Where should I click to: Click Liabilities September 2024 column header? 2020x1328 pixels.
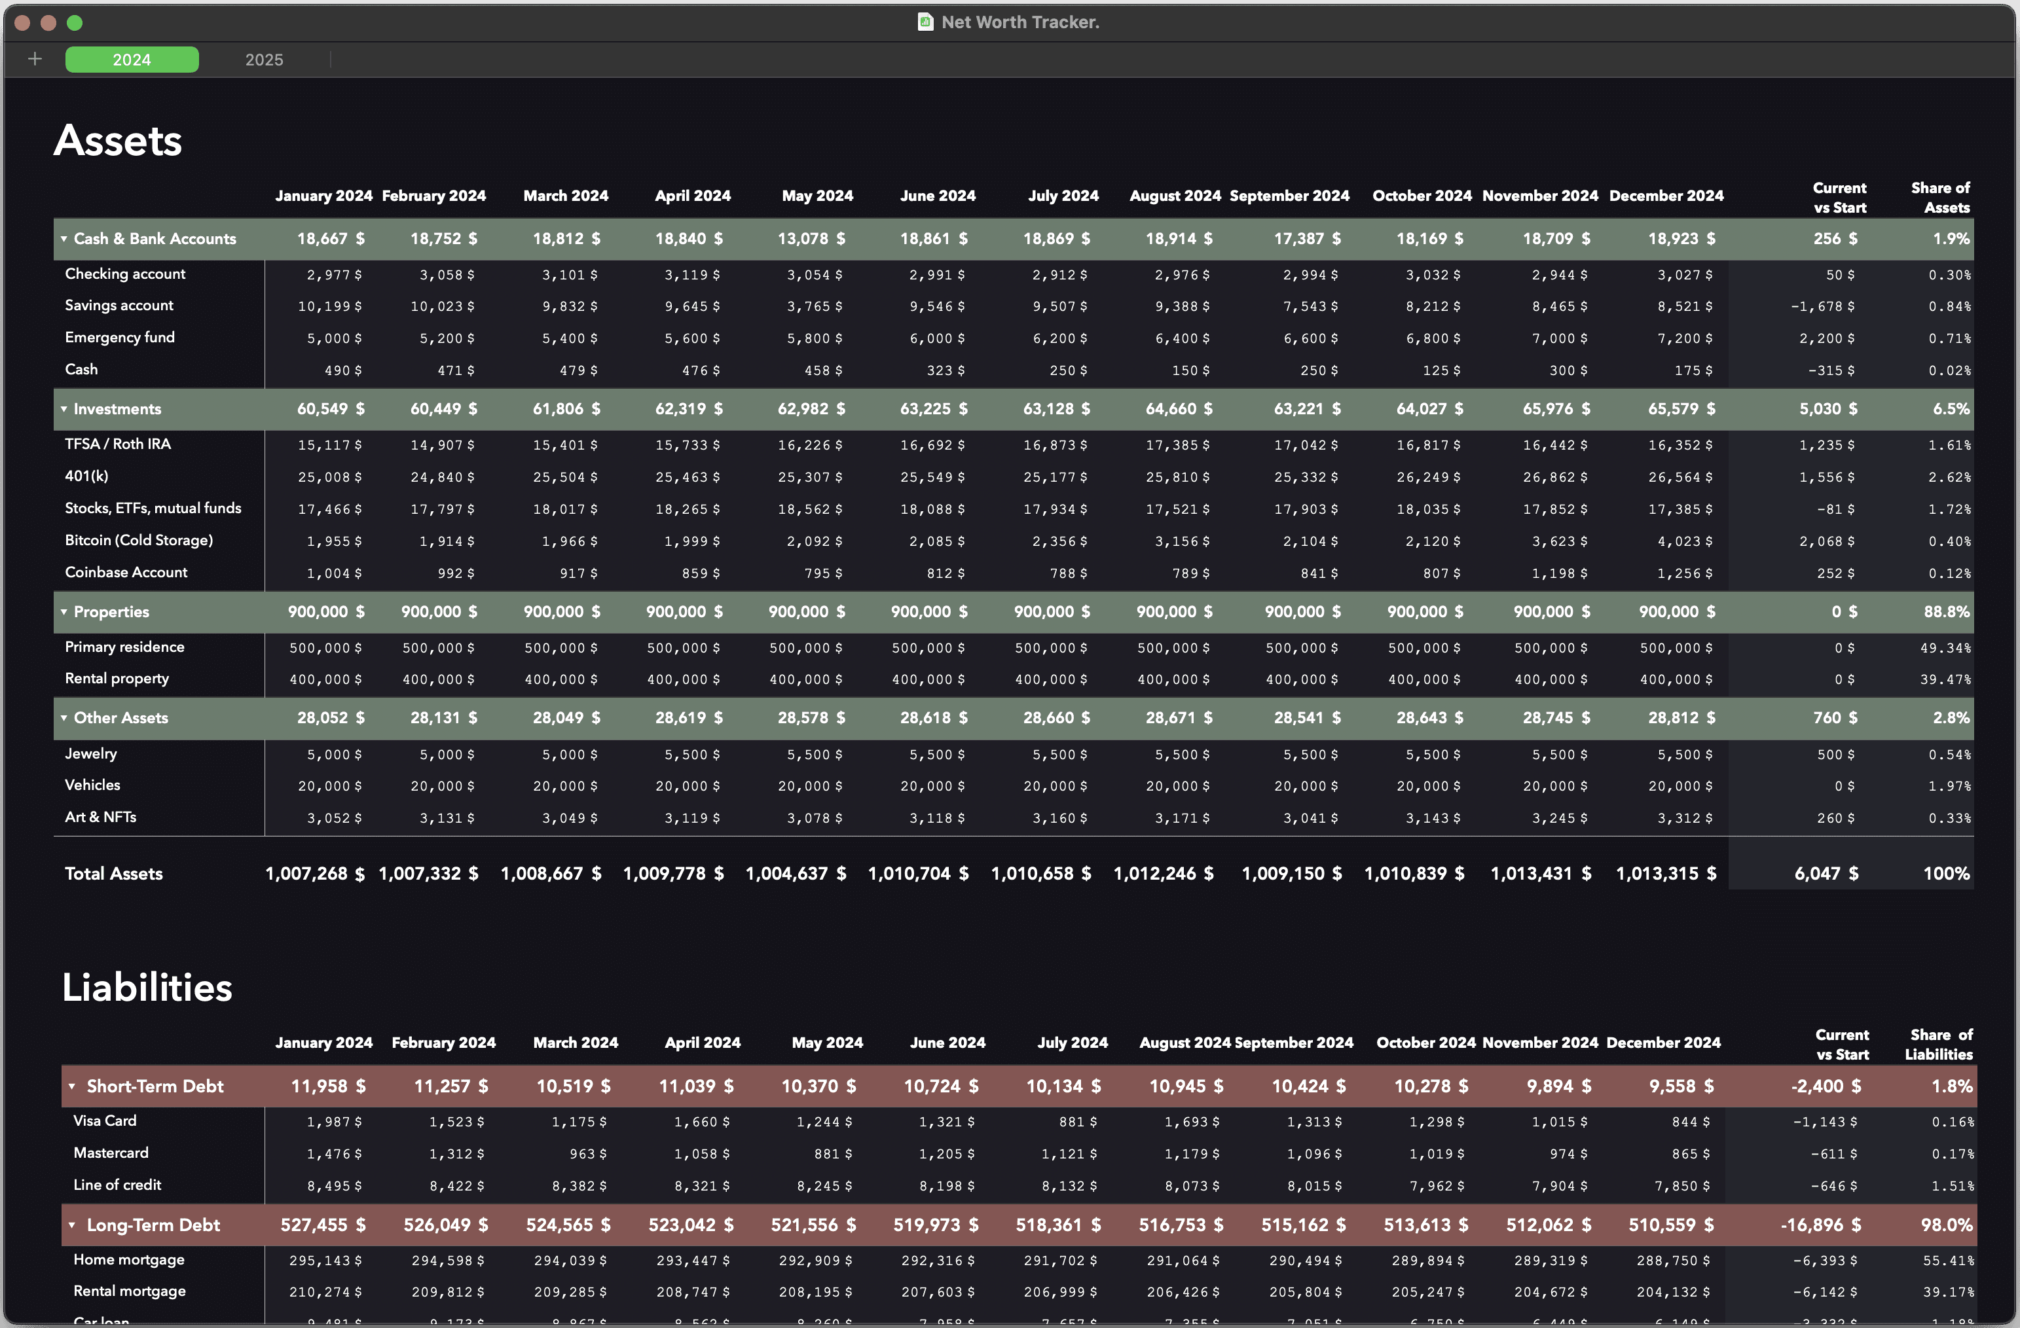1293,1043
